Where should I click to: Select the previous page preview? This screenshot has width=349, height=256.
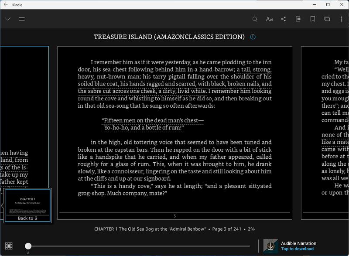pos(24,117)
